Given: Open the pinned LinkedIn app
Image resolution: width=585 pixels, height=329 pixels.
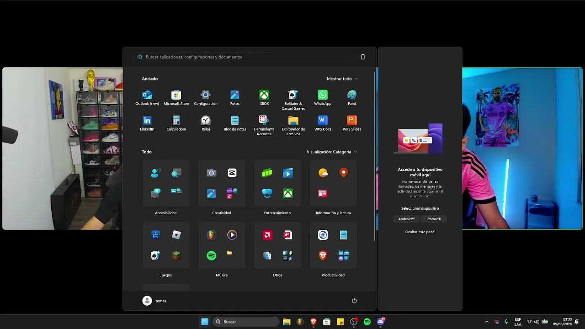Looking at the screenshot, I should tap(147, 123).
